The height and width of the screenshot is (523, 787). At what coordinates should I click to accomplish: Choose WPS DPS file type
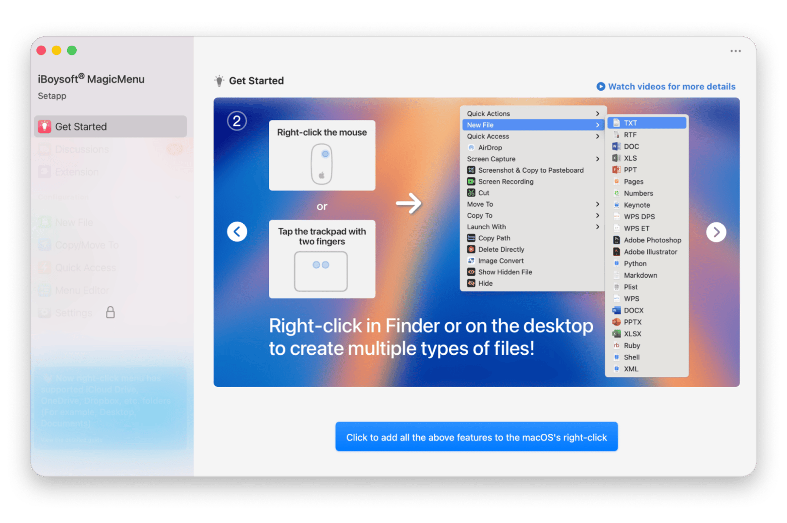tap(647, 217)
